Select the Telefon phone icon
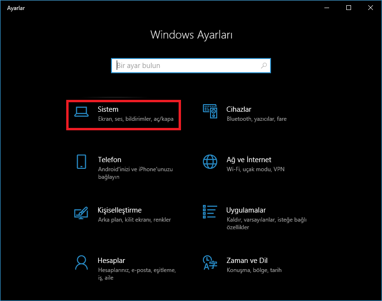The width and height of the screenshot is (382, 301). (x=81, y=162)
